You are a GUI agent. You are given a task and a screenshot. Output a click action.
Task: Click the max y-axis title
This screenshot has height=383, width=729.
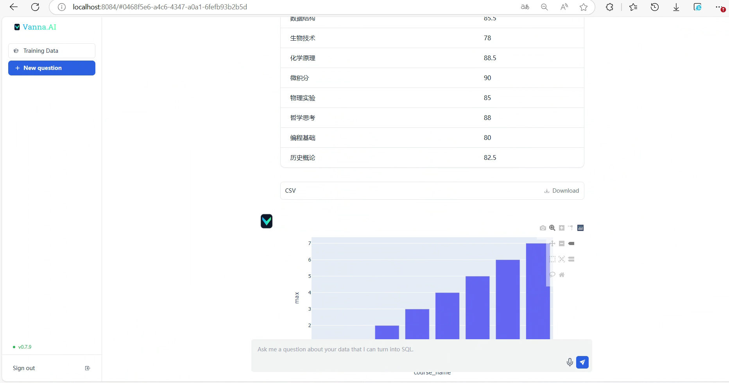click(297, 298)
